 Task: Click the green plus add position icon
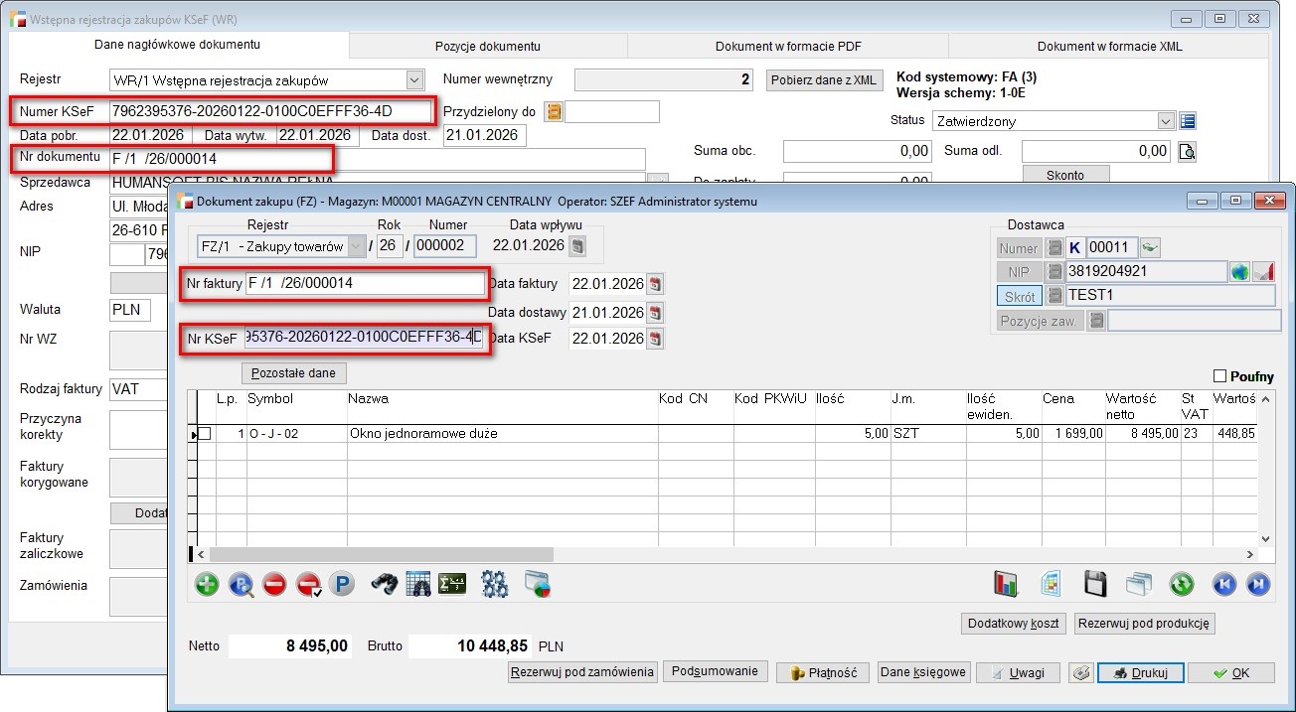coord(207,584)
